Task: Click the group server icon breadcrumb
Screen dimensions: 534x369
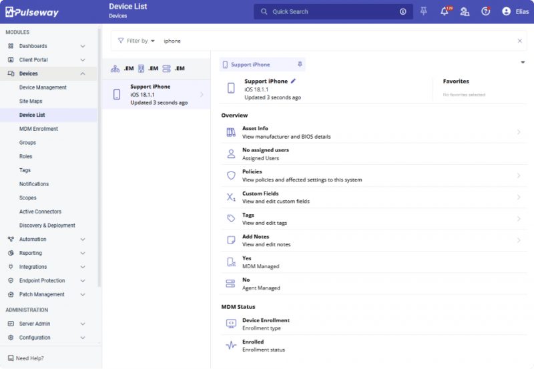Action: point(166,69)
